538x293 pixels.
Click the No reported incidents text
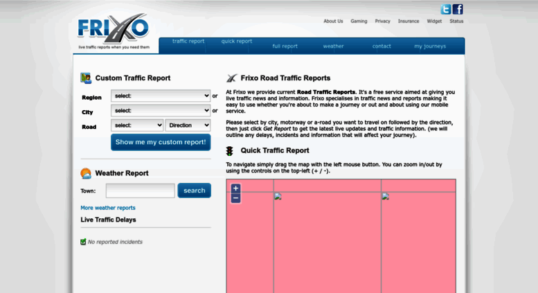click(x=115, y=242)
